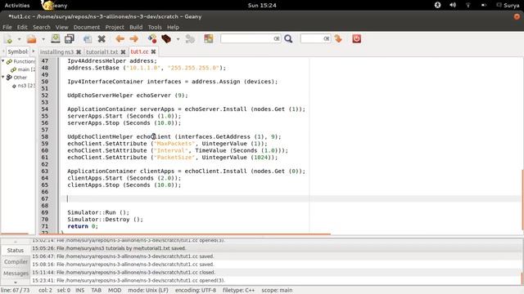The width and height of the screenshot is (524, 294).
Task: Open the Document menu
Action: (87, 27)
